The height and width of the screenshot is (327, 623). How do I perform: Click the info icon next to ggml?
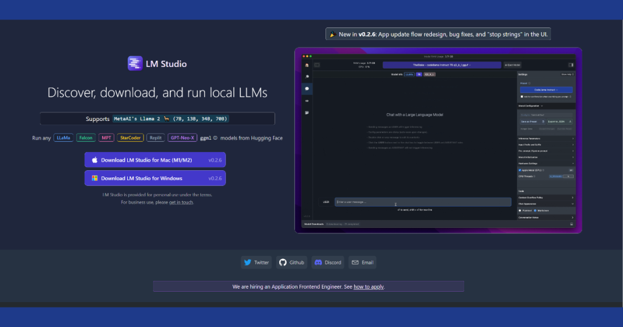click(x=215, y=138)
